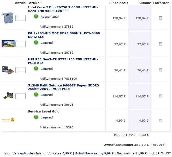The image size is (172, 157).
Task: Tick remove checkbox for MDT DDR2 kit
Action: [x=160, y=44]
